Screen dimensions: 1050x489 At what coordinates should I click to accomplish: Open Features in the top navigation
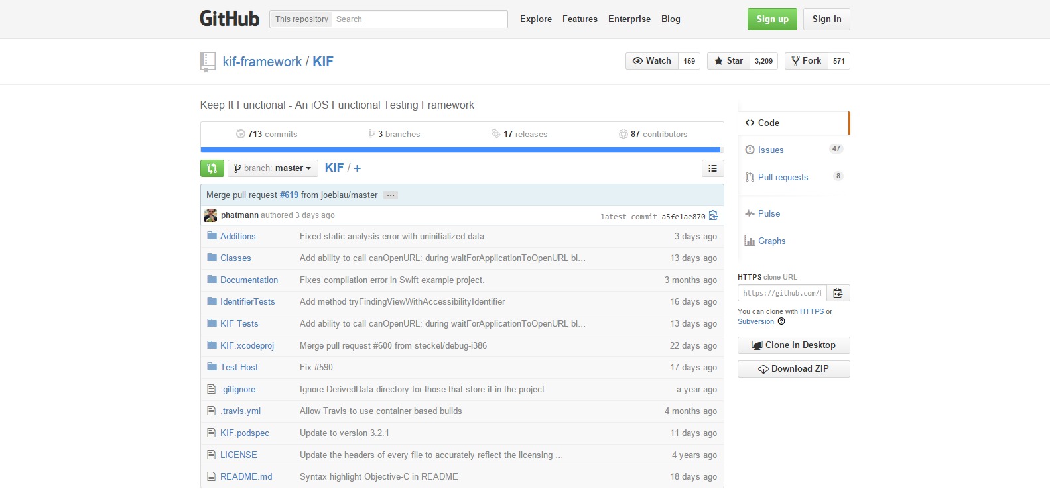click(x=580, y=19)
